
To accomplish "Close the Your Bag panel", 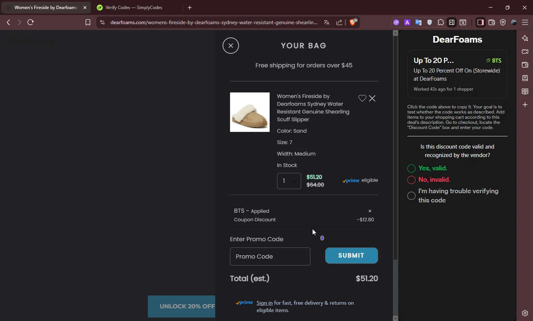I will [x=231, y=46].
